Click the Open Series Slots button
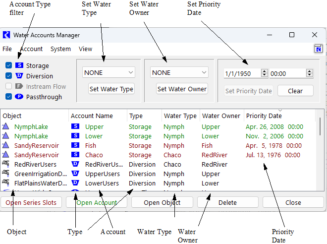This screenshot has height=244, width=327. click(32, 202)
